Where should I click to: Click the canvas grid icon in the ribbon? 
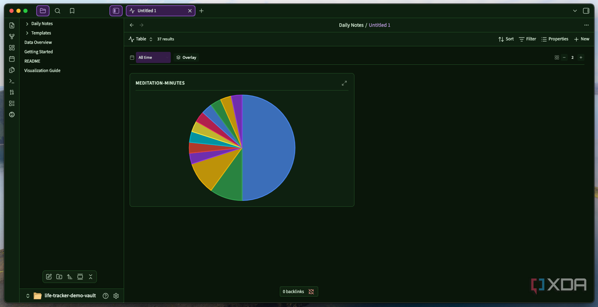[x=12, y=48]
